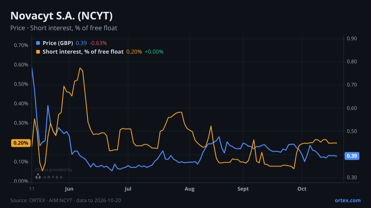
Task: Click the Charts provided by text
Action: tap(54, 170)
